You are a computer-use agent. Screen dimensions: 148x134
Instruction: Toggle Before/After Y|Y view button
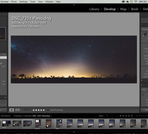tap(18, 110)
